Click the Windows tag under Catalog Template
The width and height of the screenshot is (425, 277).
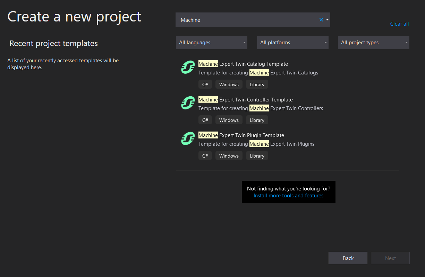coord(229,84)
